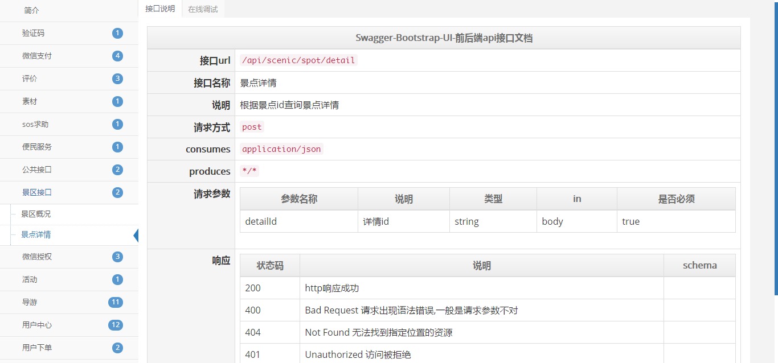Click the count badge 1 beside 验证码
The width and height of the screenshot is (778, 363).
tap(117, 33)
